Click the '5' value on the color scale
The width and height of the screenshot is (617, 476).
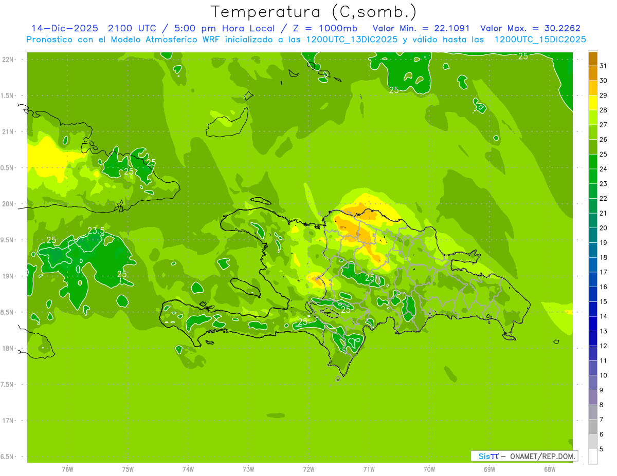coord(602,449)
